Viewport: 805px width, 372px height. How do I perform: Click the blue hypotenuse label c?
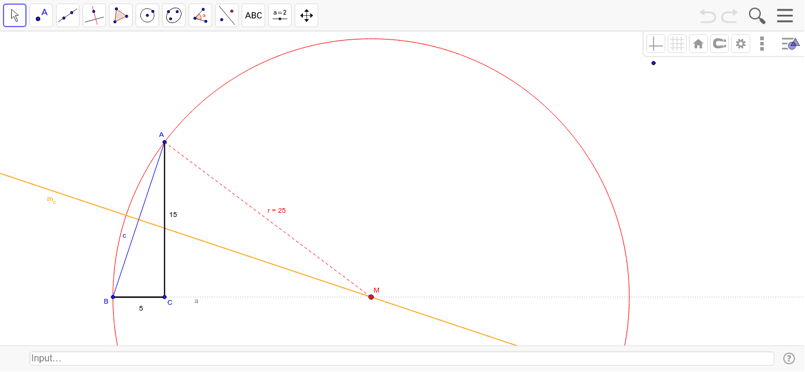(124, 235)
